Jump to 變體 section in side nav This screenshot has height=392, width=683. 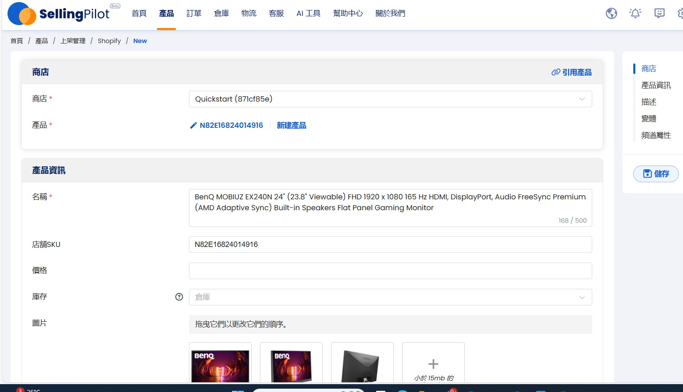649,119
